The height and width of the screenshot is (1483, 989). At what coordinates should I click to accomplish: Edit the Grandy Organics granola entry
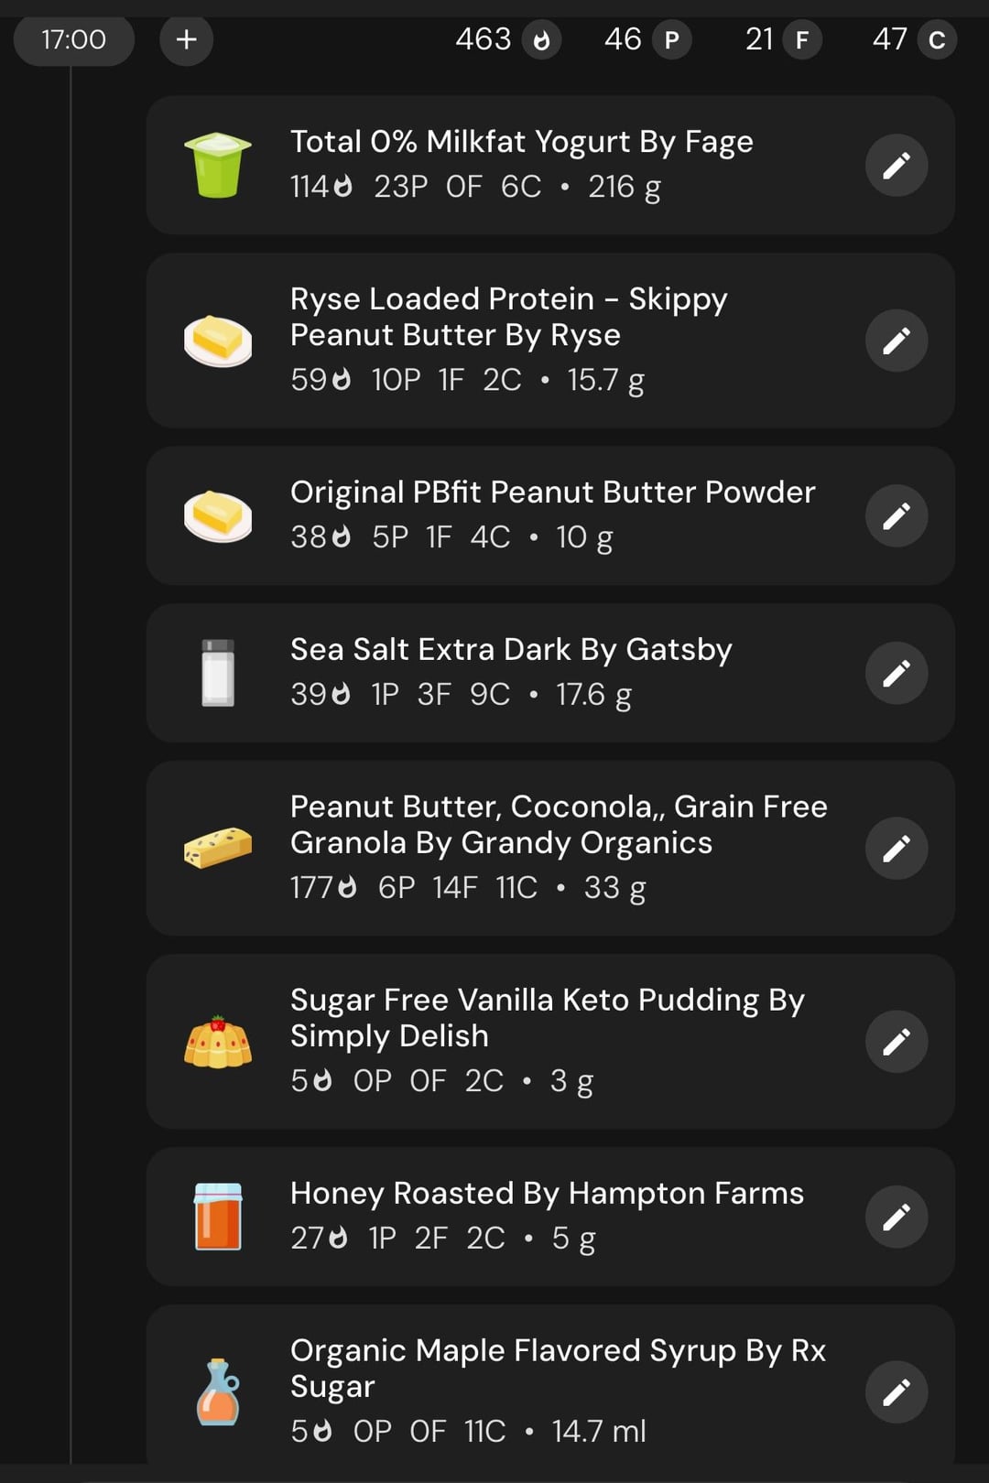(897, 849)
